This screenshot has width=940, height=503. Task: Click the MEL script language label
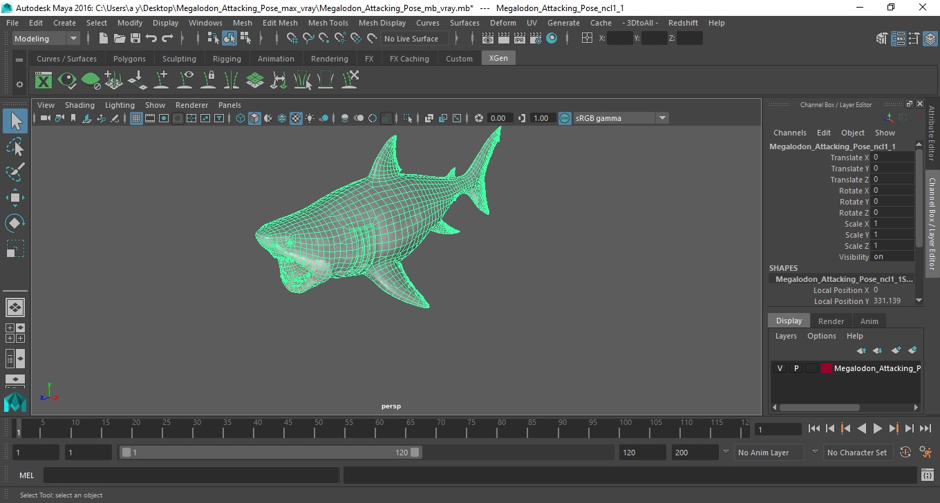26,475
